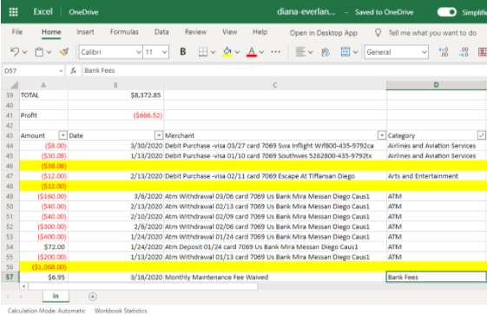The height and width of the screenshot is (315, 487).
Task: Decrease decimal places icon
Action: pos(464,52)
